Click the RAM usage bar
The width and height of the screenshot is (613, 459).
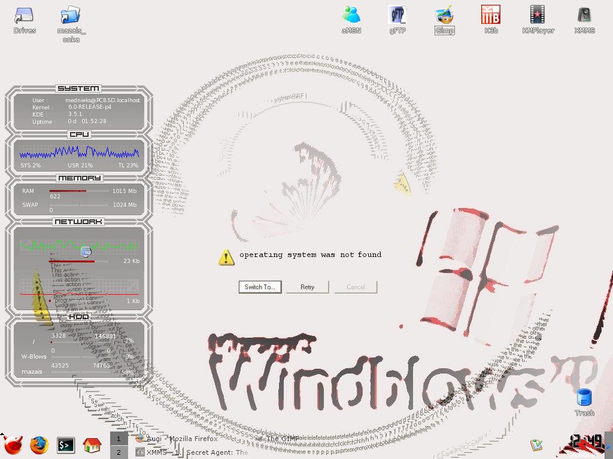pos(79,191)
